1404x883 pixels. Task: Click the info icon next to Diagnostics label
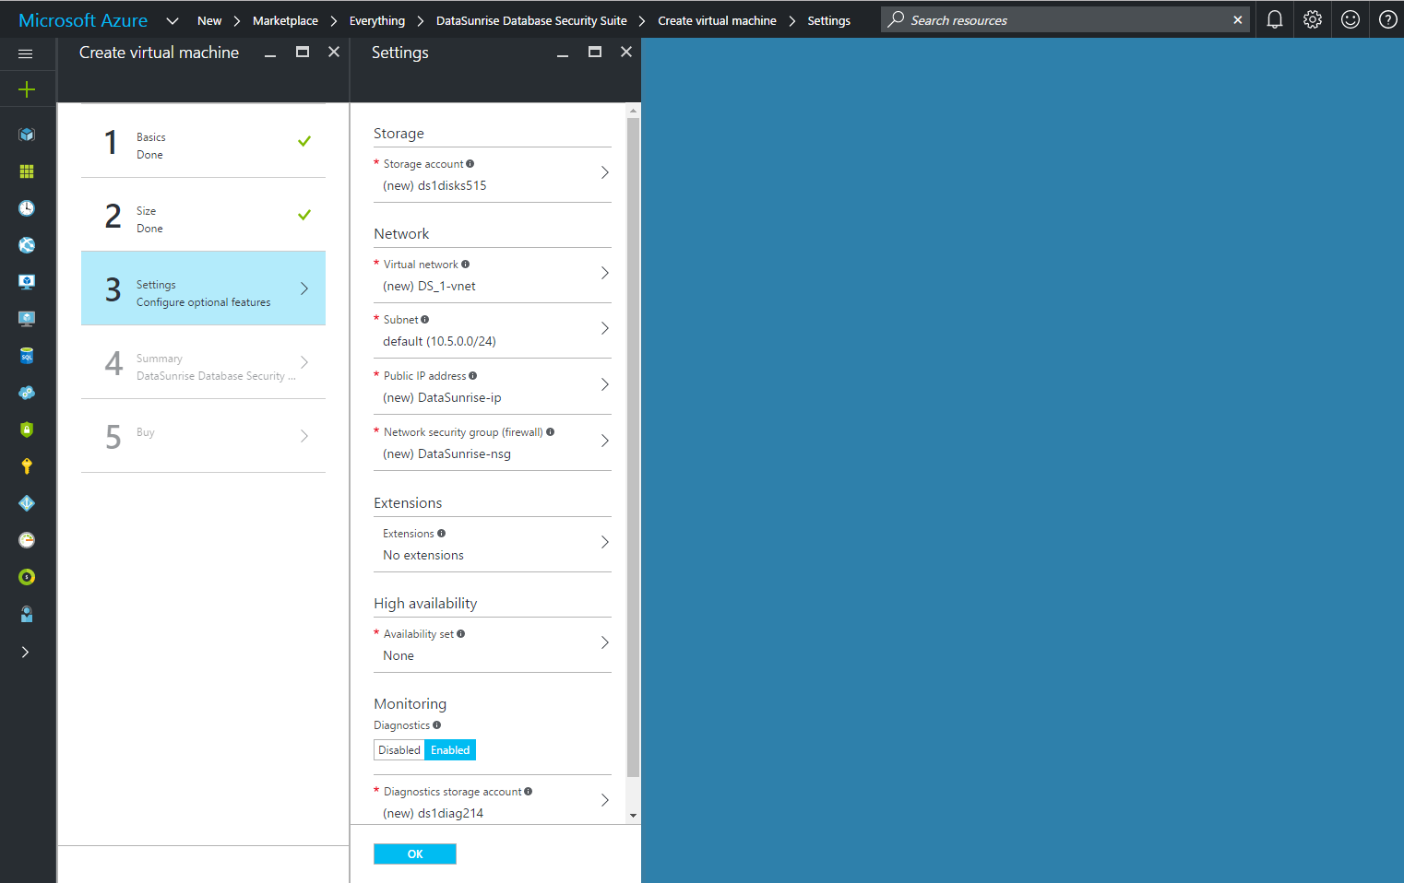(436, 725)
